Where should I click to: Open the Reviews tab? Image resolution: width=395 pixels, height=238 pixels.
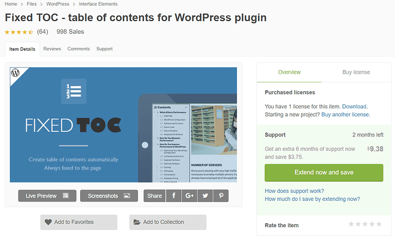pyautogui.click(x=52, y=49)
